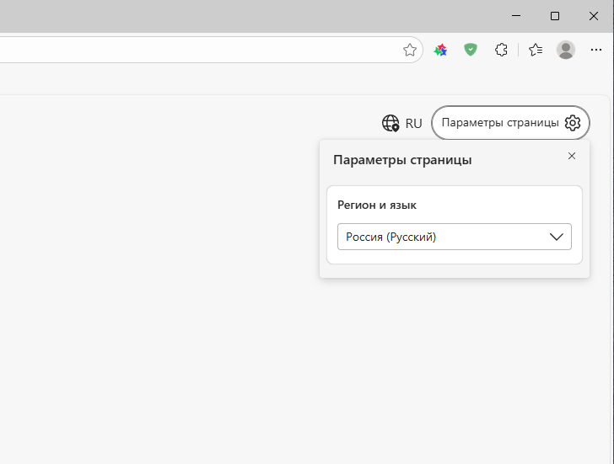Click the Регион и язык section heading
This screenshot has height=464, width=614.
coord(377,205)
